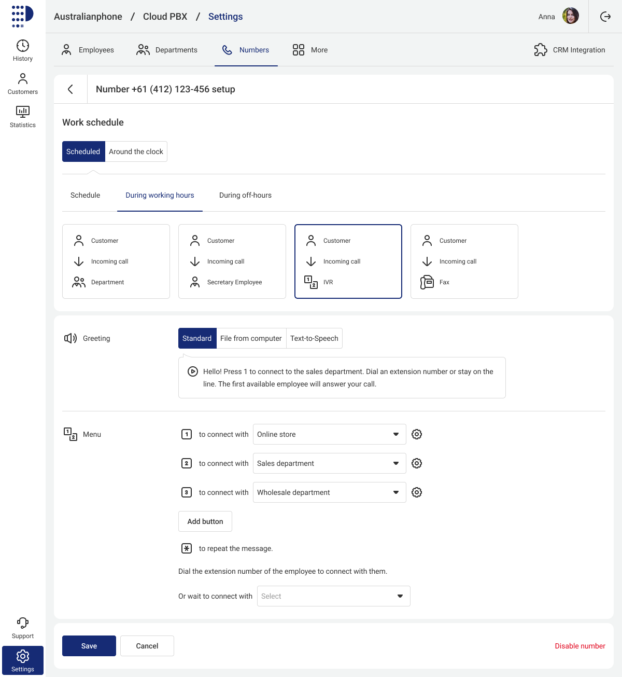Select the Fax routing card
The width and height of the screenshot is (622, 677).
click(x=464, y=261)
